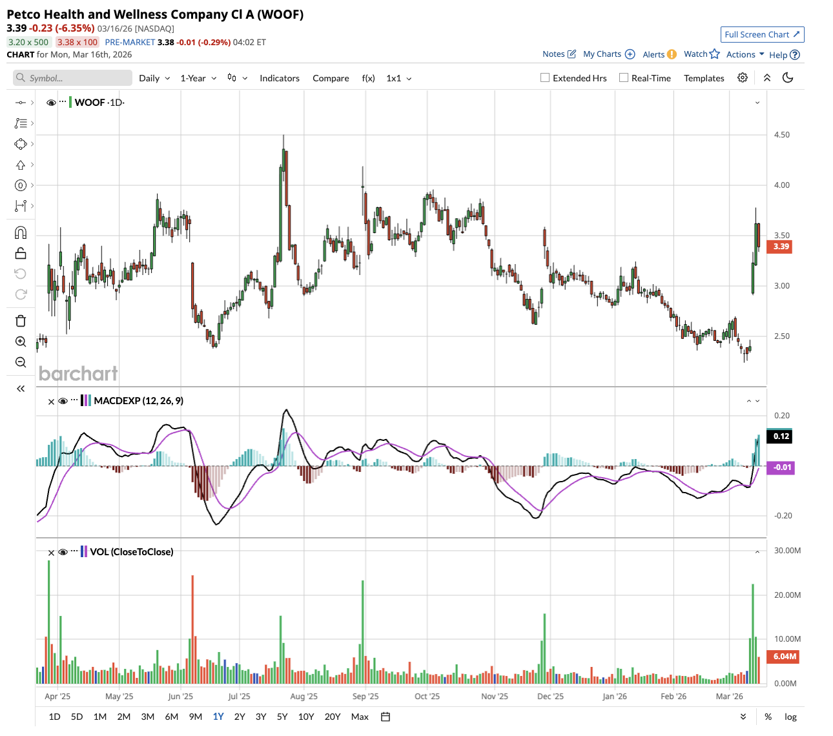Open the Fibonacci tools group
833x736 pixels.
(21, 123)
